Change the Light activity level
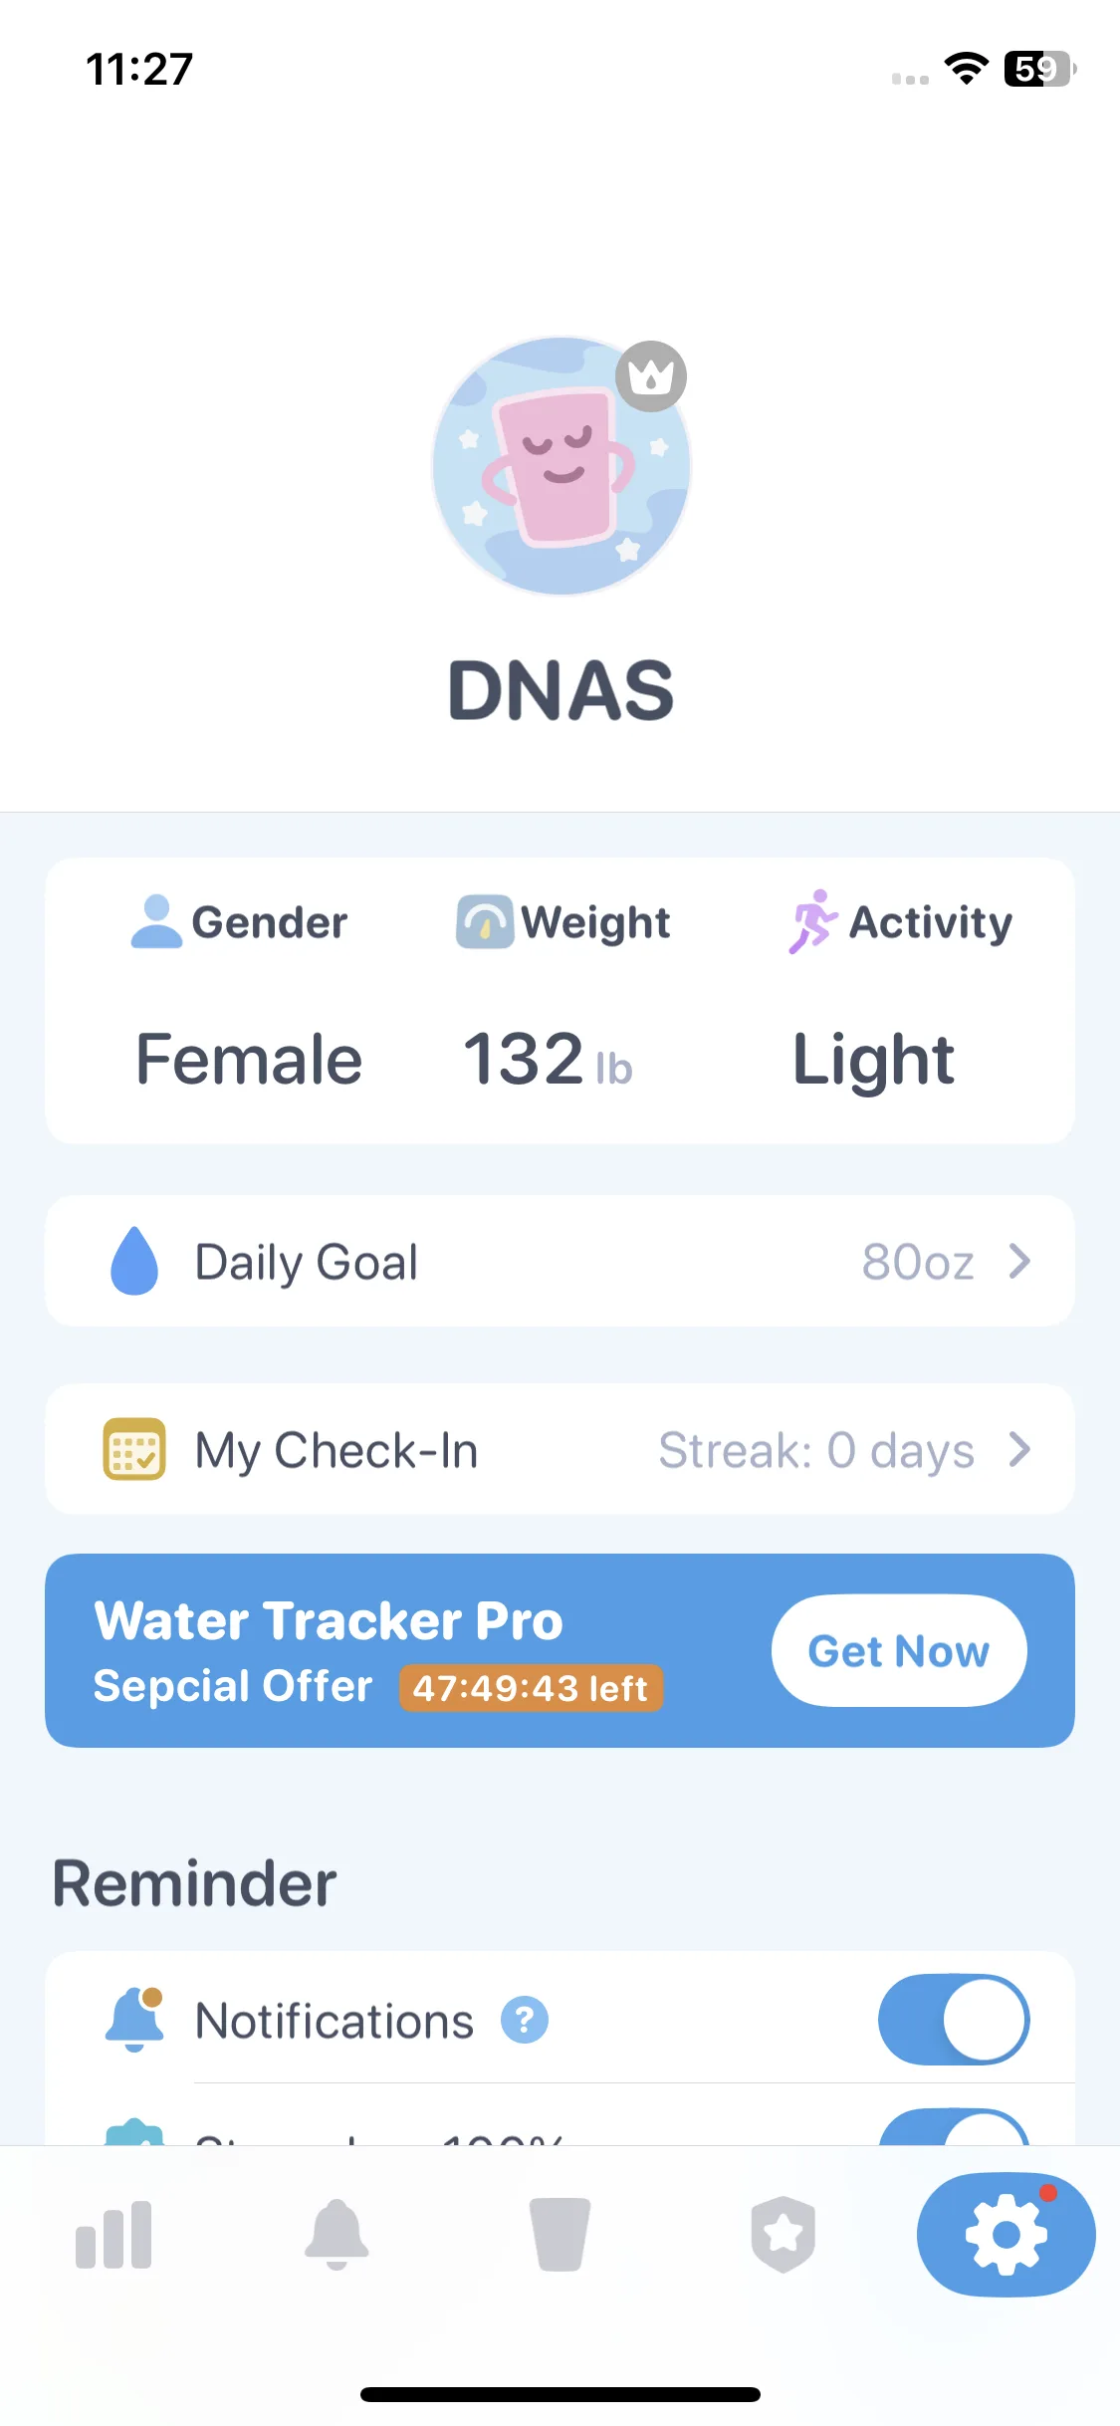The height and width of the screenshot is (2426, 1120). (873, 1061)
